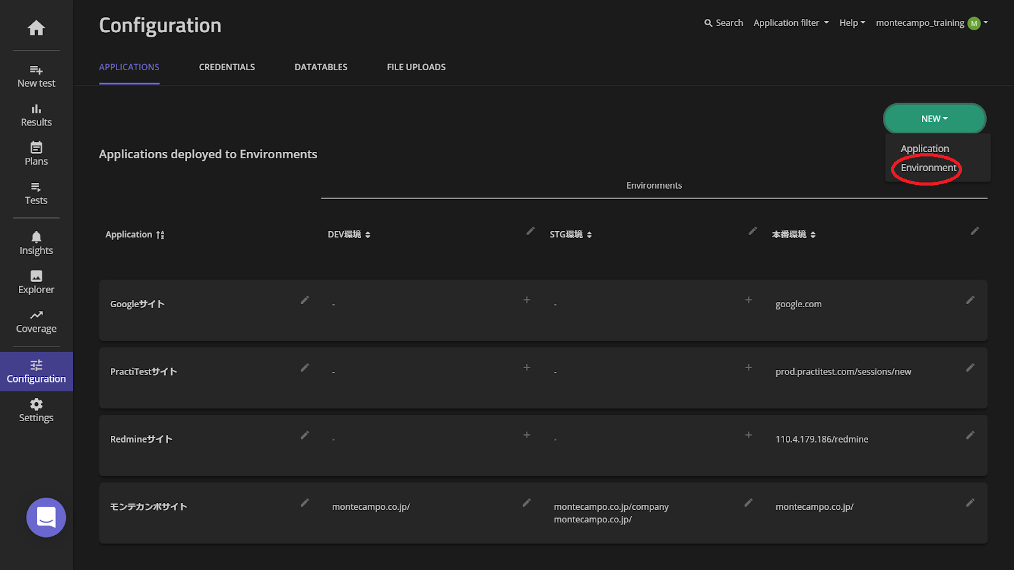Add STG環境 URL for Googleサイト
Image resolution: width=1014 pixels, height=570 pixels.
pyautogui.click(x=748, y=300)
